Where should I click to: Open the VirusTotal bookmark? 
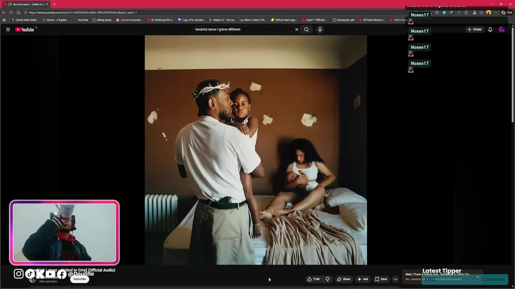[x=80, y=20]
